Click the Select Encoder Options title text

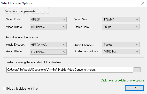17,3
